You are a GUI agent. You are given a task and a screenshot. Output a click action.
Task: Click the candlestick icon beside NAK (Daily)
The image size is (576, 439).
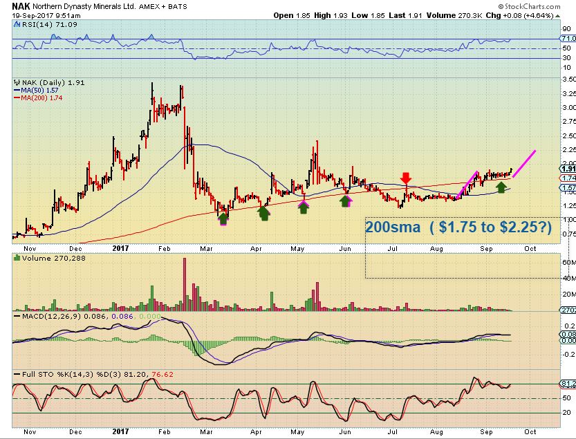click(x=17, y=83)
